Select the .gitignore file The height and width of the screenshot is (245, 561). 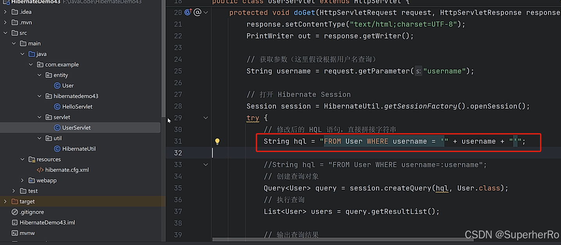coord(32,212)
